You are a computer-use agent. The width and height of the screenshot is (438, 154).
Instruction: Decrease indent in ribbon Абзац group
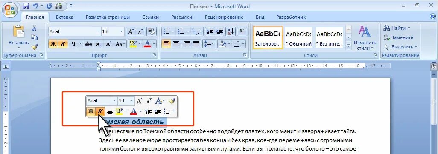tap(210, 31)
